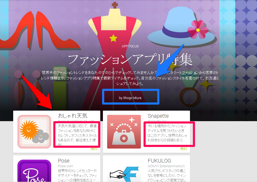Click the by Shogo Miura author text
257x182 pixels.
(x=130, y=98)
